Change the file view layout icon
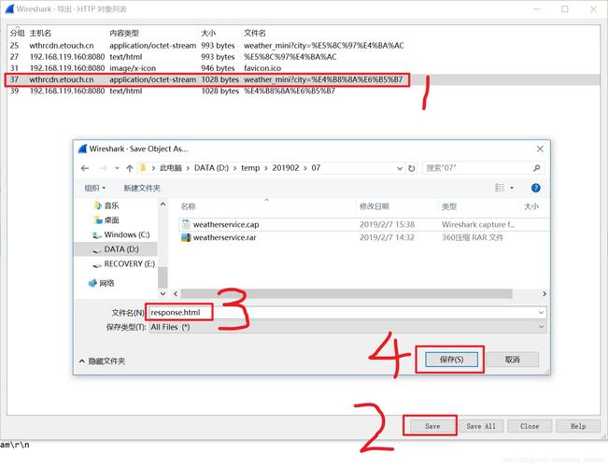 tap(500, 188)
